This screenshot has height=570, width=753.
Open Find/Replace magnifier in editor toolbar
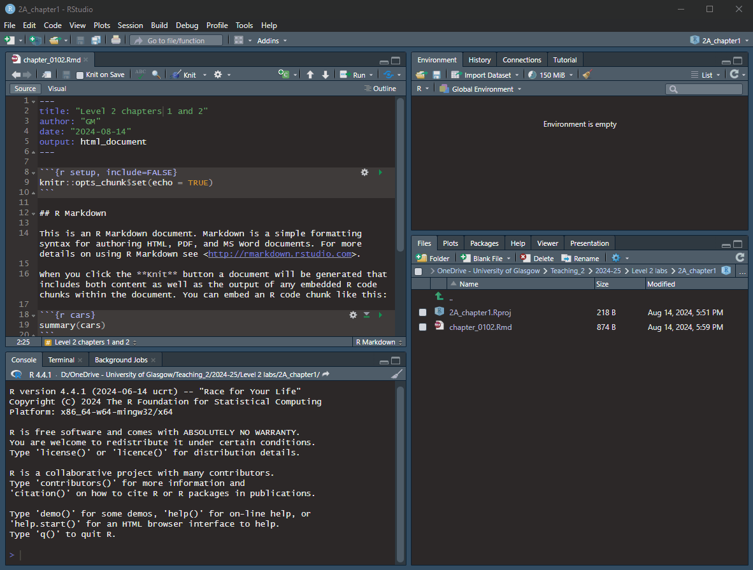pos(156,75)
